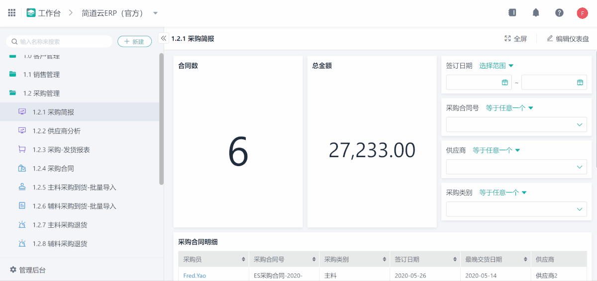Click the 1.2 采购管理 open folder icon
The width and height of the screenshot is (597, 281).
[13, 93]
